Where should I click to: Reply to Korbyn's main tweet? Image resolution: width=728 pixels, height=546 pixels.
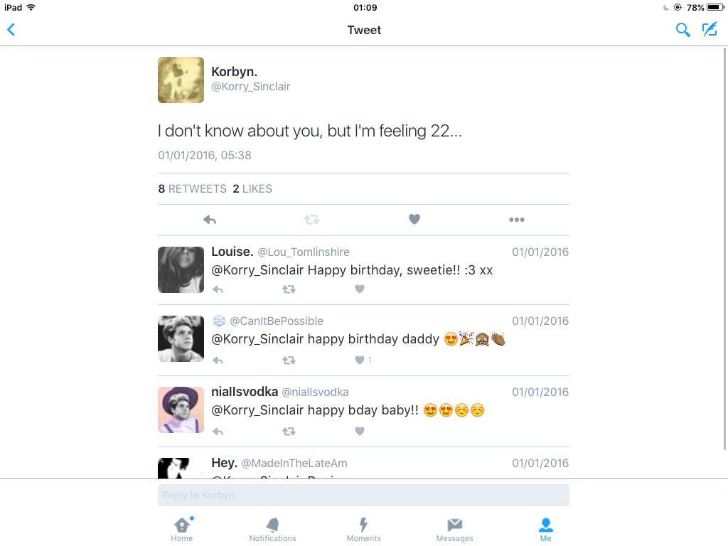pyautogui.click(x=210, y=220)
